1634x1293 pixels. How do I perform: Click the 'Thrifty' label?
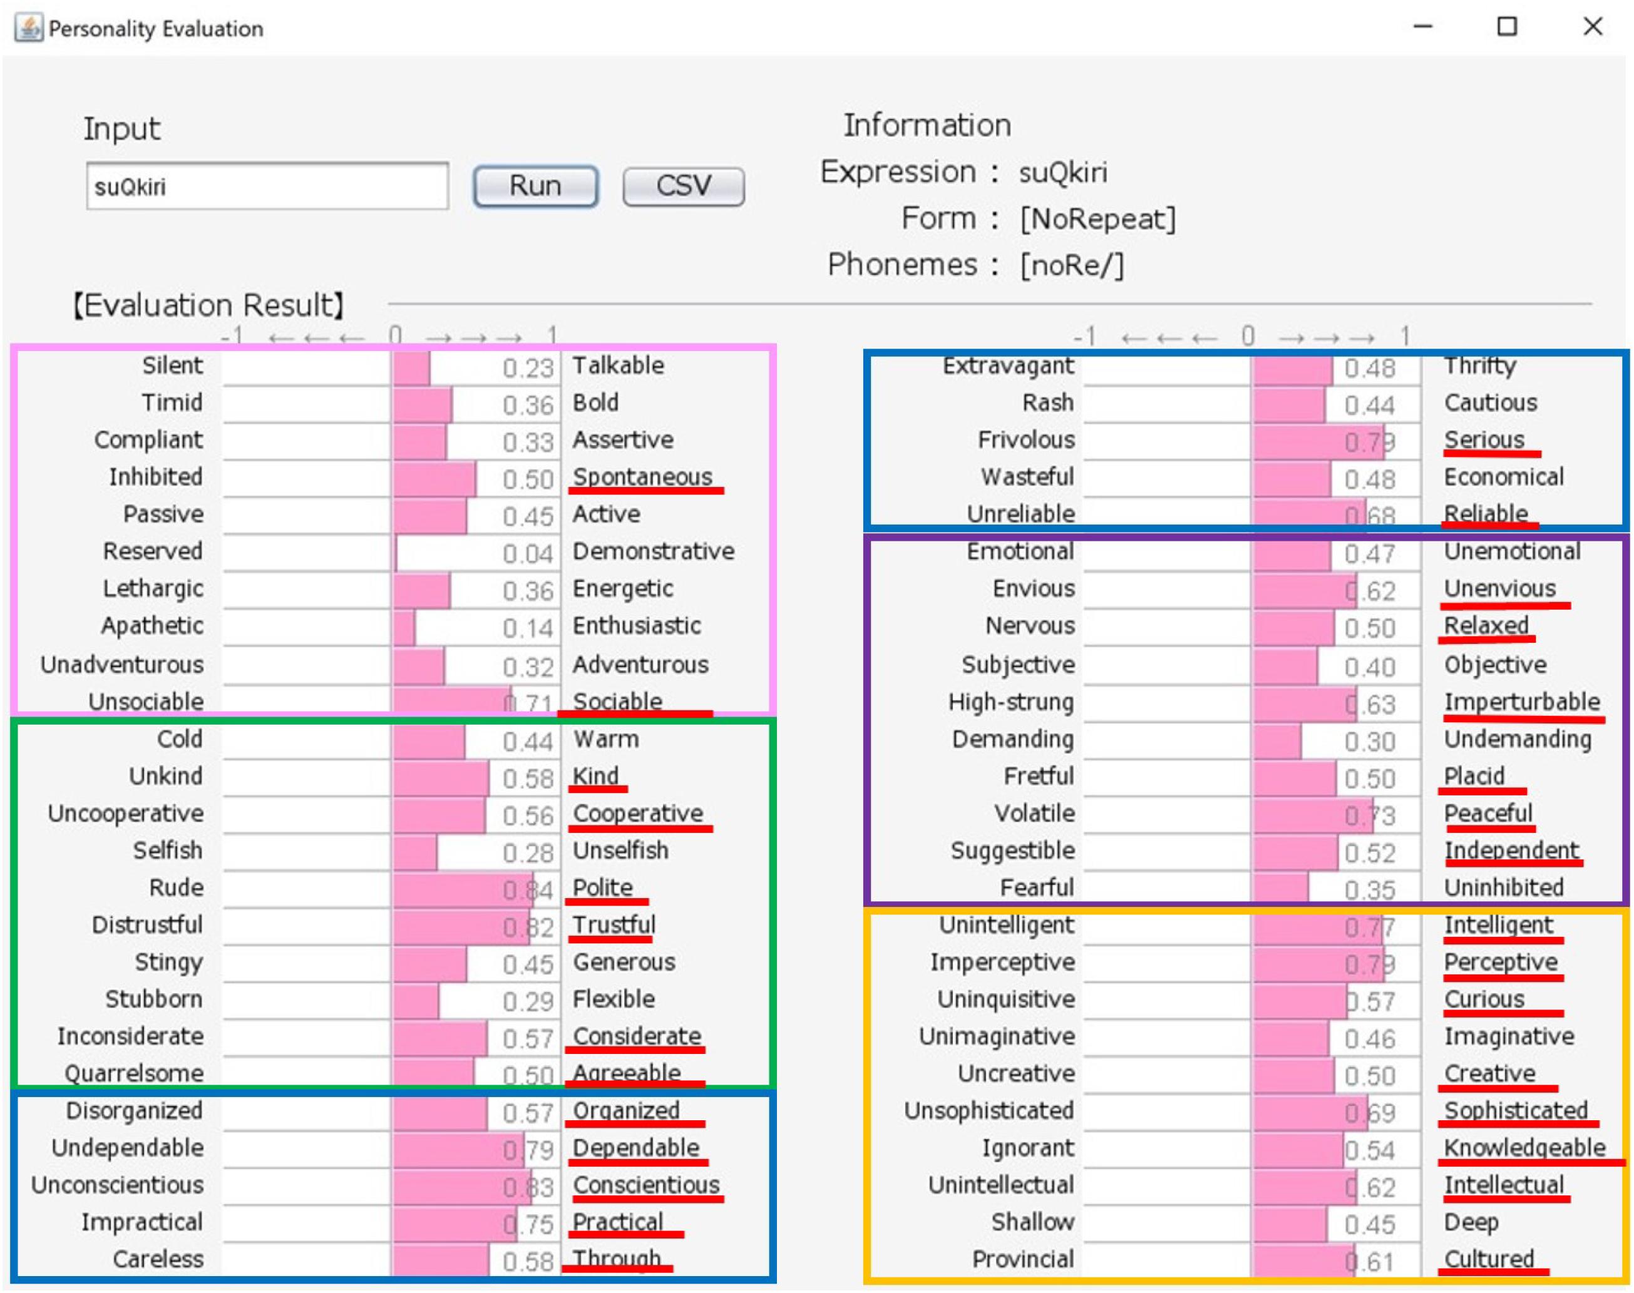point(1480,366)
